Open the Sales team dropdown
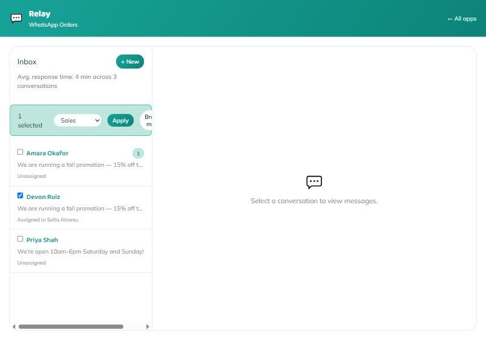This screenshot has height=364, width=486. pyautogui.click(x=78, y=120)
